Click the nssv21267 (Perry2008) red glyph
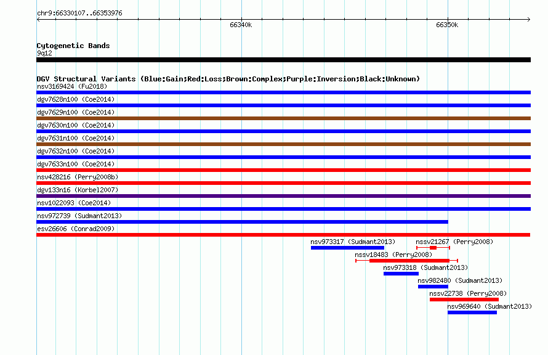 coord(433,248)
